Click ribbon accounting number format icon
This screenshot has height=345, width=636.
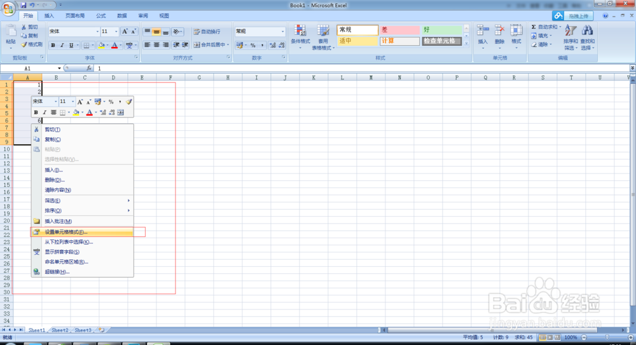coord(239,45)
